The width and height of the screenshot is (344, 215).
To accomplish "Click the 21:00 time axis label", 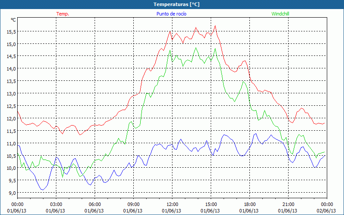I will point(288,205).
